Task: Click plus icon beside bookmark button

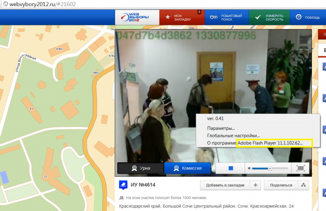Action: point(255,185)
